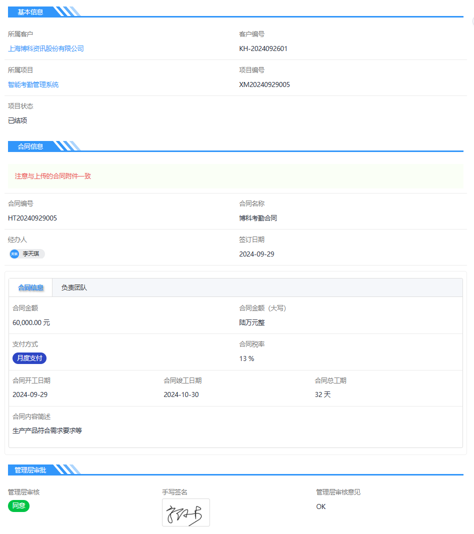
Task: Open the 智能考勤管理系统 project link
Action: tap(33, 84)
